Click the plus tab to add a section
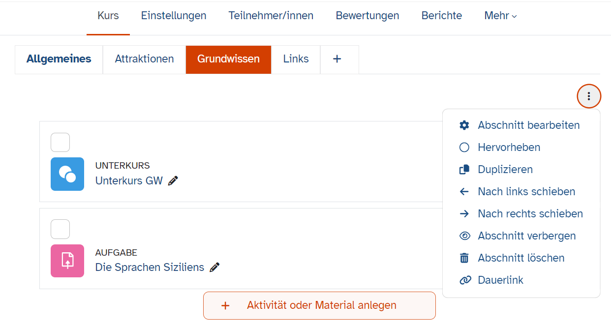This screenshot has height=327, width=611. (337, 59)
